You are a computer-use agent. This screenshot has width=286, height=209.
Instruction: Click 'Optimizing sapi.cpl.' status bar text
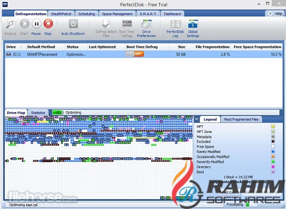[24, 205]
